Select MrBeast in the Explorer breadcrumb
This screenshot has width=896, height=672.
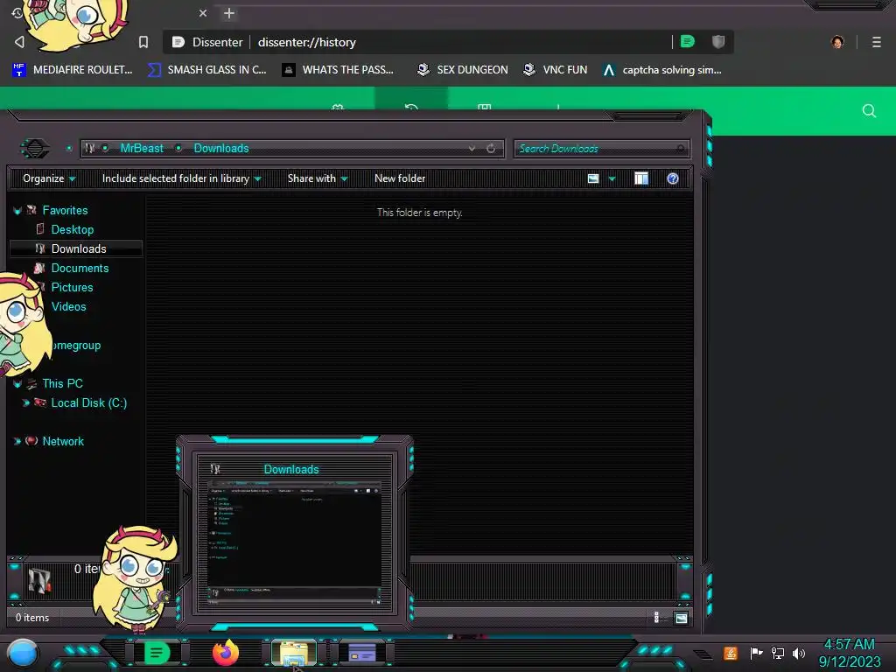142,149
